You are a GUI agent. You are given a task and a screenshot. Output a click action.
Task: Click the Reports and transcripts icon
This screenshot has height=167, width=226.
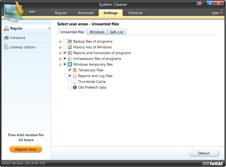pos(69,53)
